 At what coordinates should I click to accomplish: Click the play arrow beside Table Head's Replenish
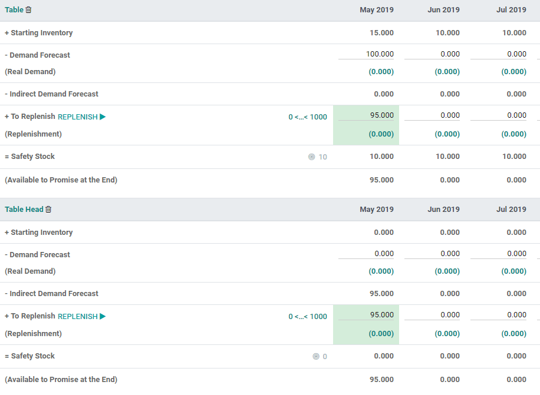pyautogui.click(x=103, y=316)
